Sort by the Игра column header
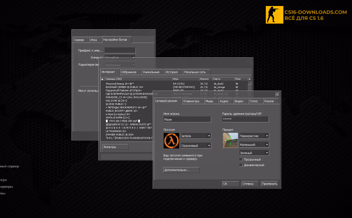Image resolution: width=352 pixels, height=218 pixels. 186,79
